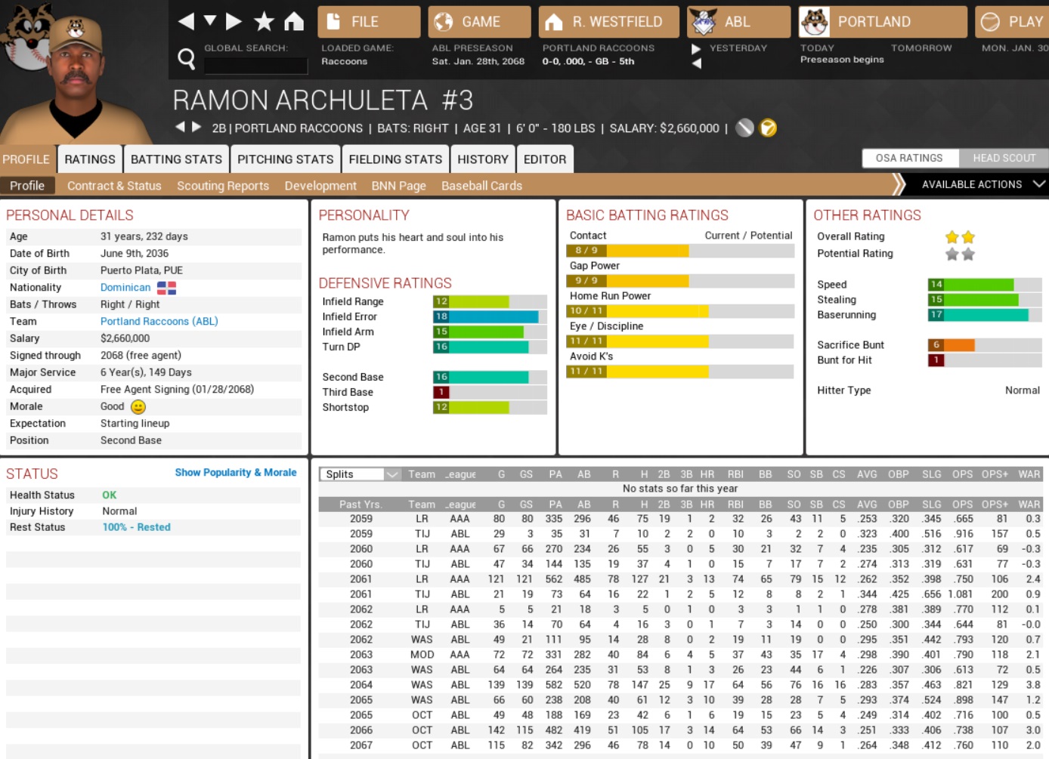Click Ramon Archuleta's player portrait

point(76,79)
